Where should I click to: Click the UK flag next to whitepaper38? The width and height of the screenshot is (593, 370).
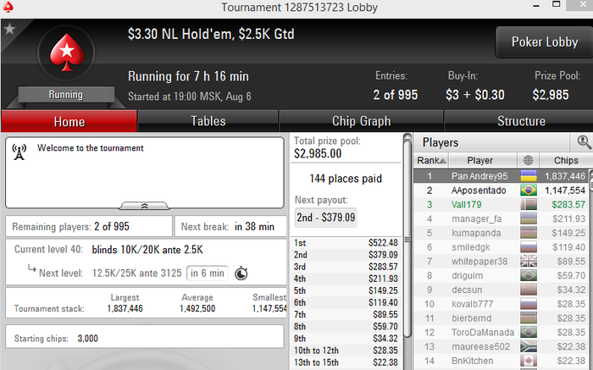529,261
